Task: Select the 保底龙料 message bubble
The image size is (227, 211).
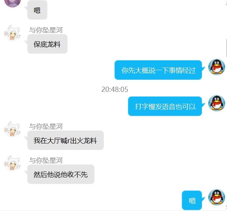Action: [47, 44]
